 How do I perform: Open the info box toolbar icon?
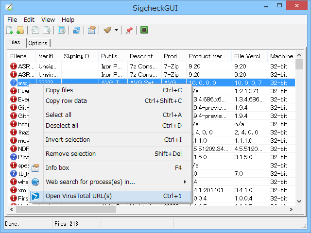click(91, 30)
